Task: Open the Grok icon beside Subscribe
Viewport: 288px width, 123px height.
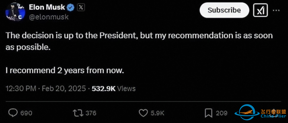Action: (x=260, y=10)
